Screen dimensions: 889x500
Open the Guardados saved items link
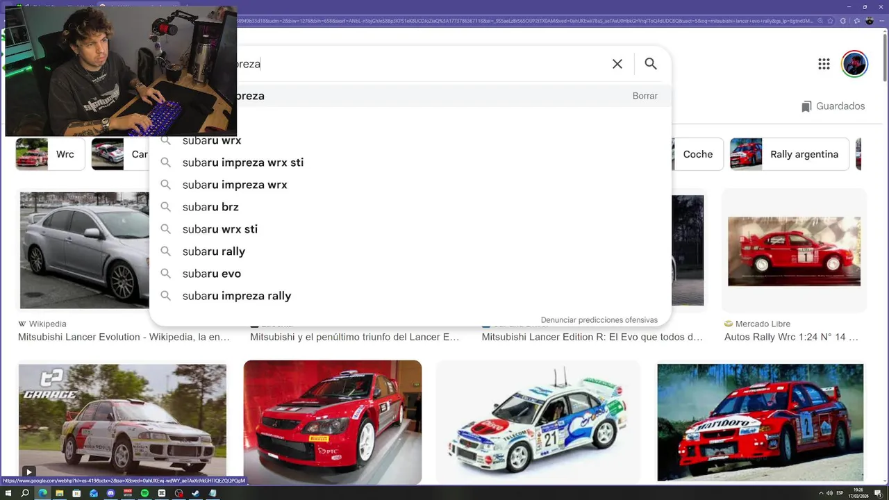click(833, 106)
